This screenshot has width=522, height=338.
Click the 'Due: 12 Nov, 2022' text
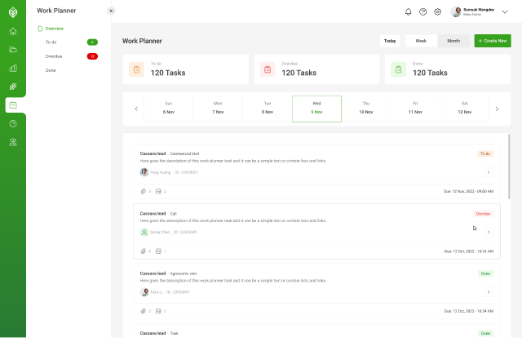468,191
